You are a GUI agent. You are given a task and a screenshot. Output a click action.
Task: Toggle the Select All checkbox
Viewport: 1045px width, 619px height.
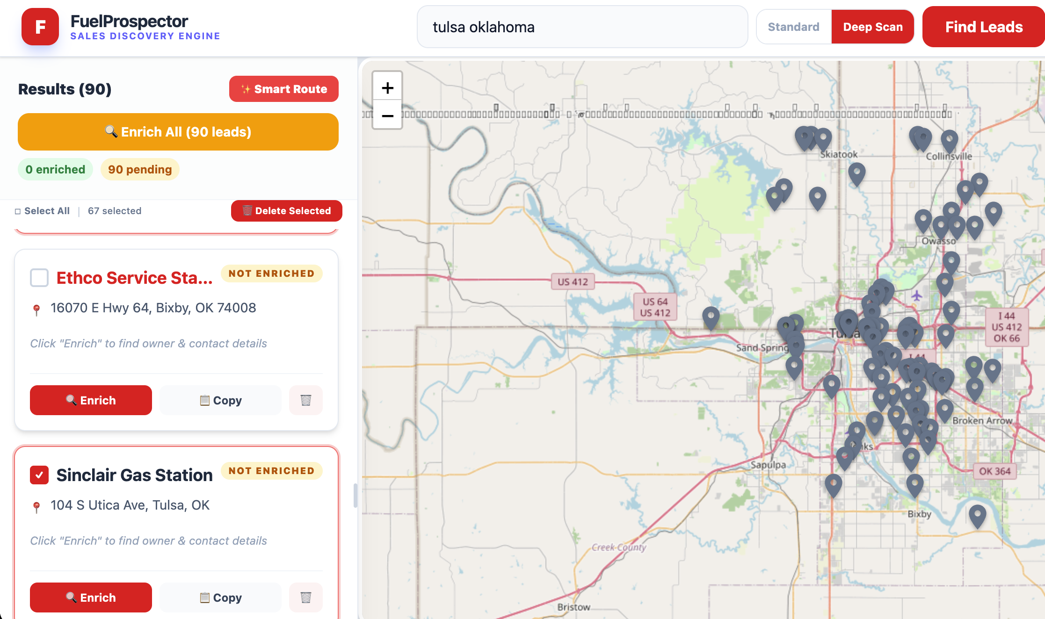18,211
